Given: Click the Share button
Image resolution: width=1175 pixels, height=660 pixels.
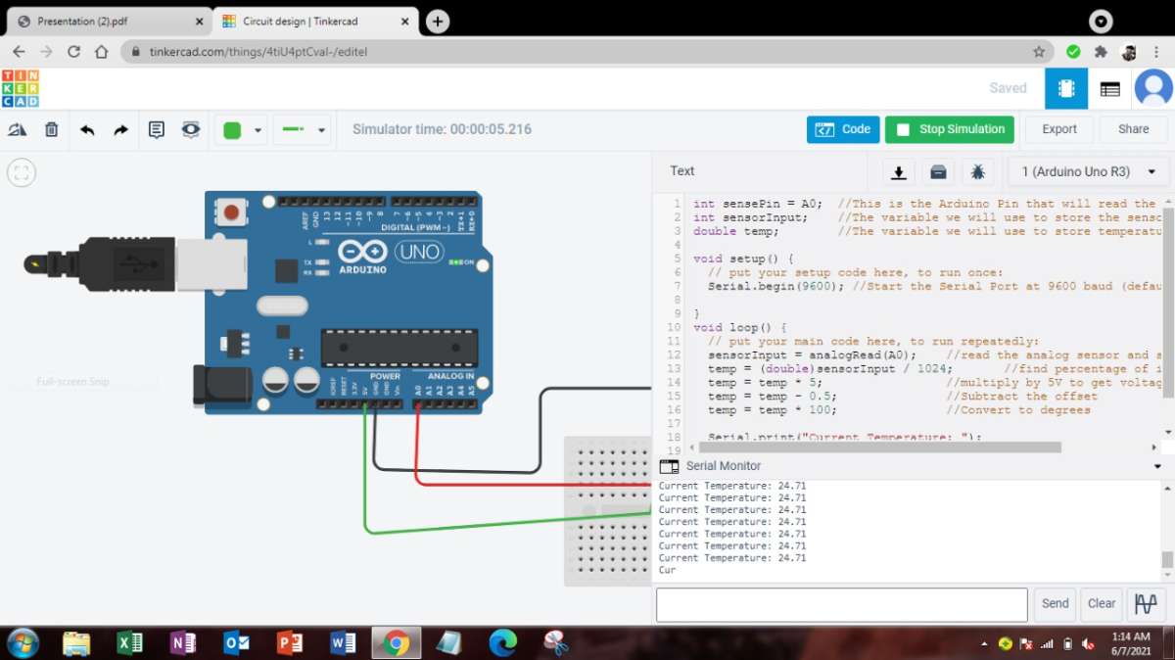Looking at the screenshot, I should click(x=1134, y=129).
